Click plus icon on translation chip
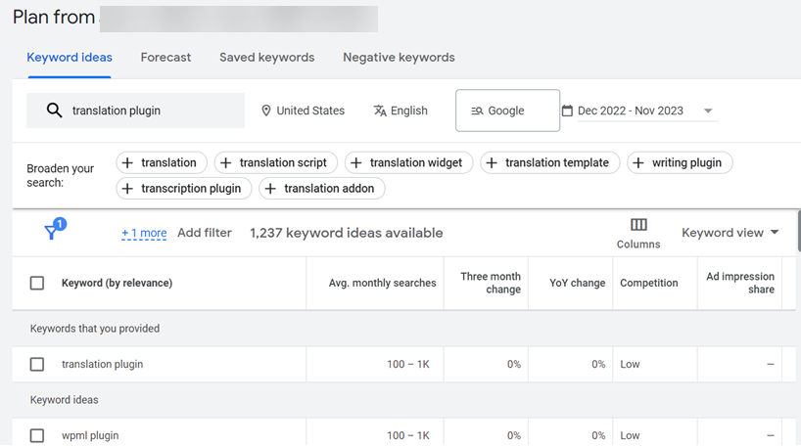The height and width of the screenshot is (446, 801). tap(127, 162)
